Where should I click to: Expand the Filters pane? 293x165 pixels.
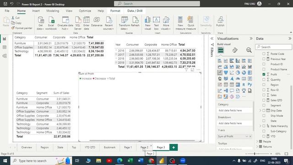coord(212,38)
